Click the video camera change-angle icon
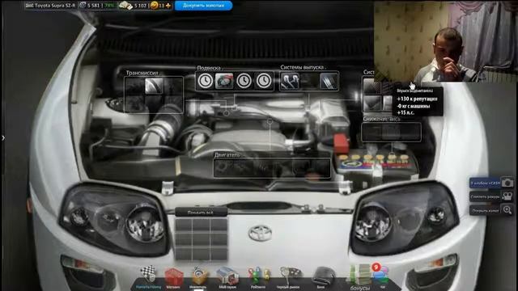The height and width of the screenshot is (291, 518). (507, 196)
